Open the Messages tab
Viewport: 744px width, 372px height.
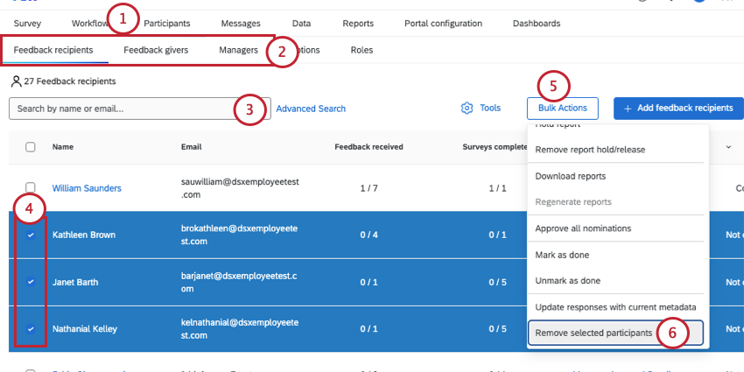241,24
